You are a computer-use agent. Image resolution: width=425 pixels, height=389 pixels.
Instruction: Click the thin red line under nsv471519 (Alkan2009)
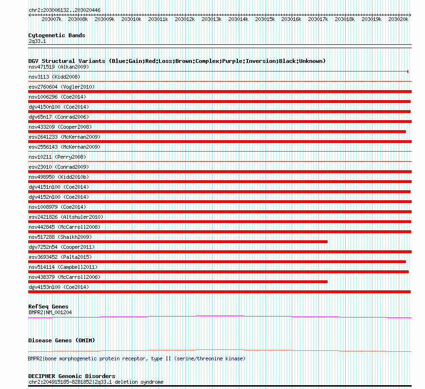coord(218,72)
